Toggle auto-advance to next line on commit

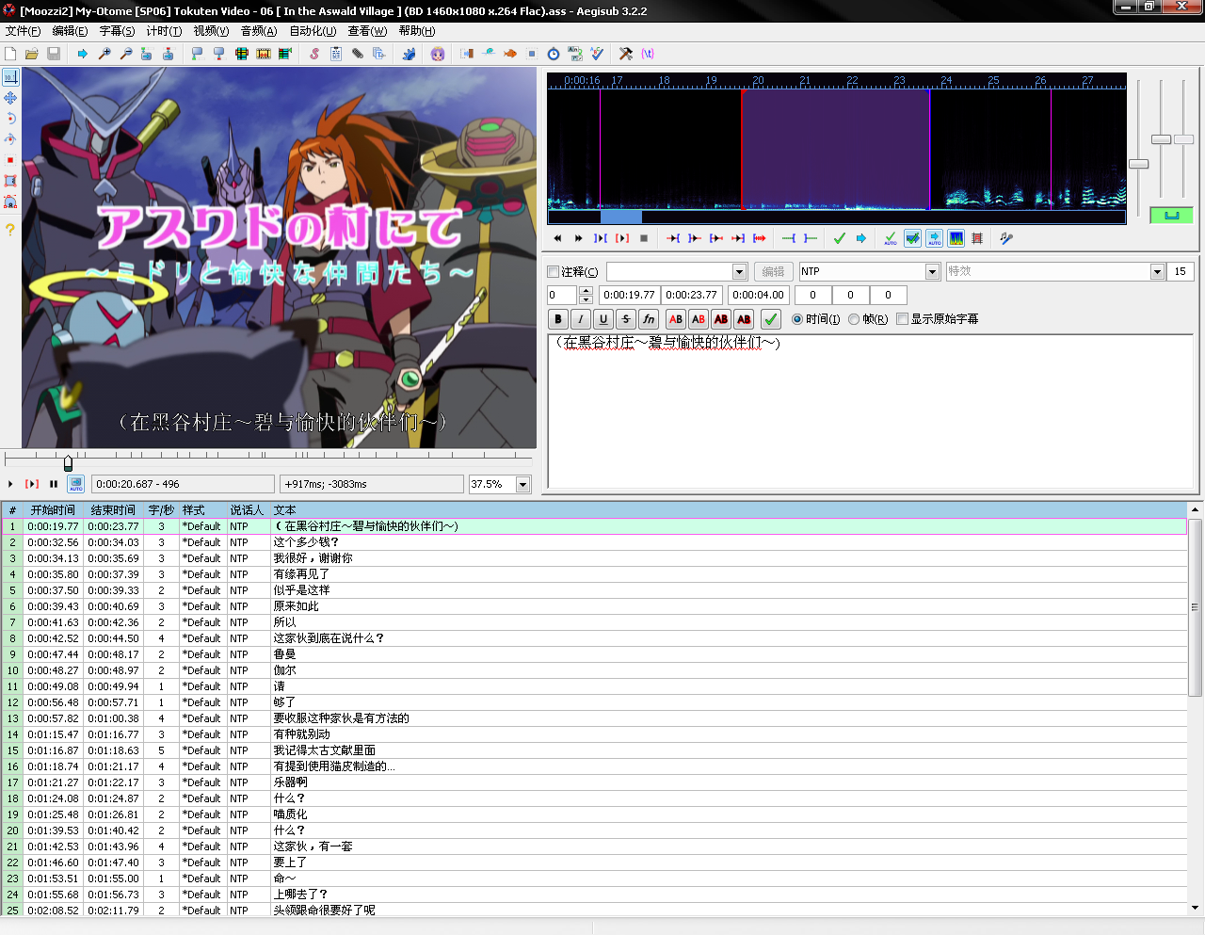point(912,238)
